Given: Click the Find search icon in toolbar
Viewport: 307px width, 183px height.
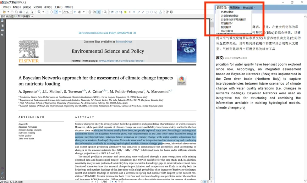Looking at the screenshot, I should 105,12.
